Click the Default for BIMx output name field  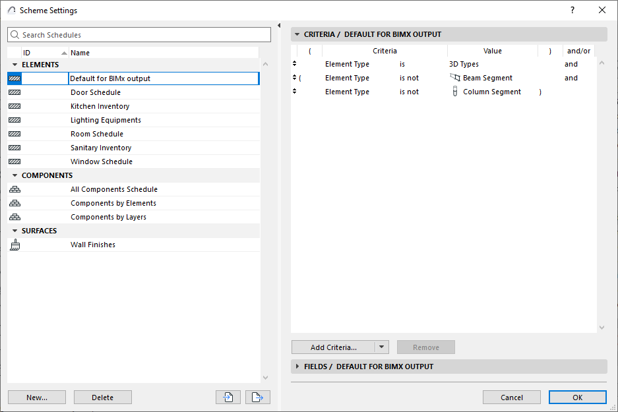coord(164,78)
